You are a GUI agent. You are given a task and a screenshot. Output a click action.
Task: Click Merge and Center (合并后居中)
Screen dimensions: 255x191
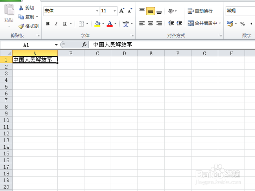point(202,23)
